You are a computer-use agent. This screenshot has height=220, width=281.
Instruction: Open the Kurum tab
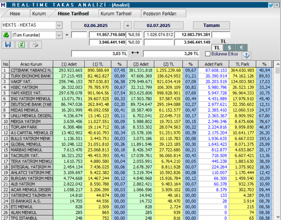pos(39,14)
